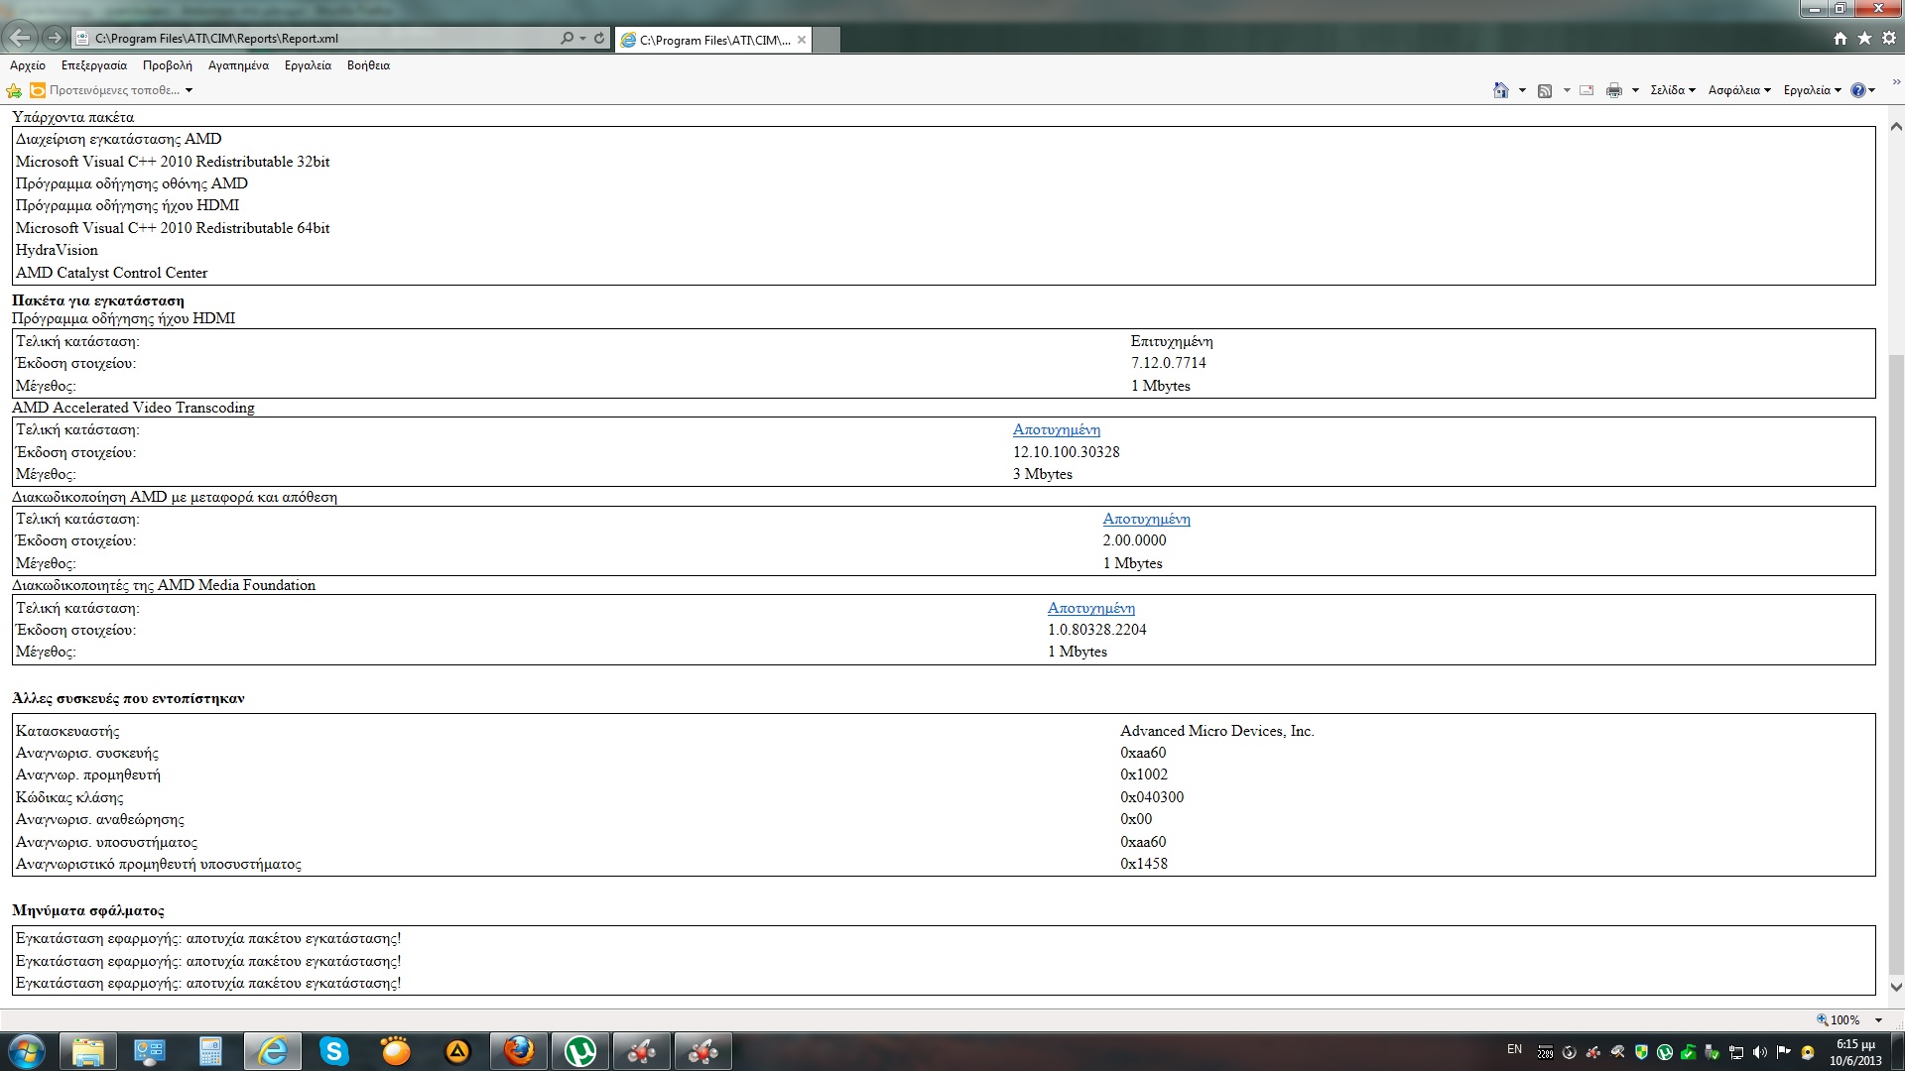This screenshot has width=1905, height=1071.
Task: Click the HydraVision row
Action: 57,250
